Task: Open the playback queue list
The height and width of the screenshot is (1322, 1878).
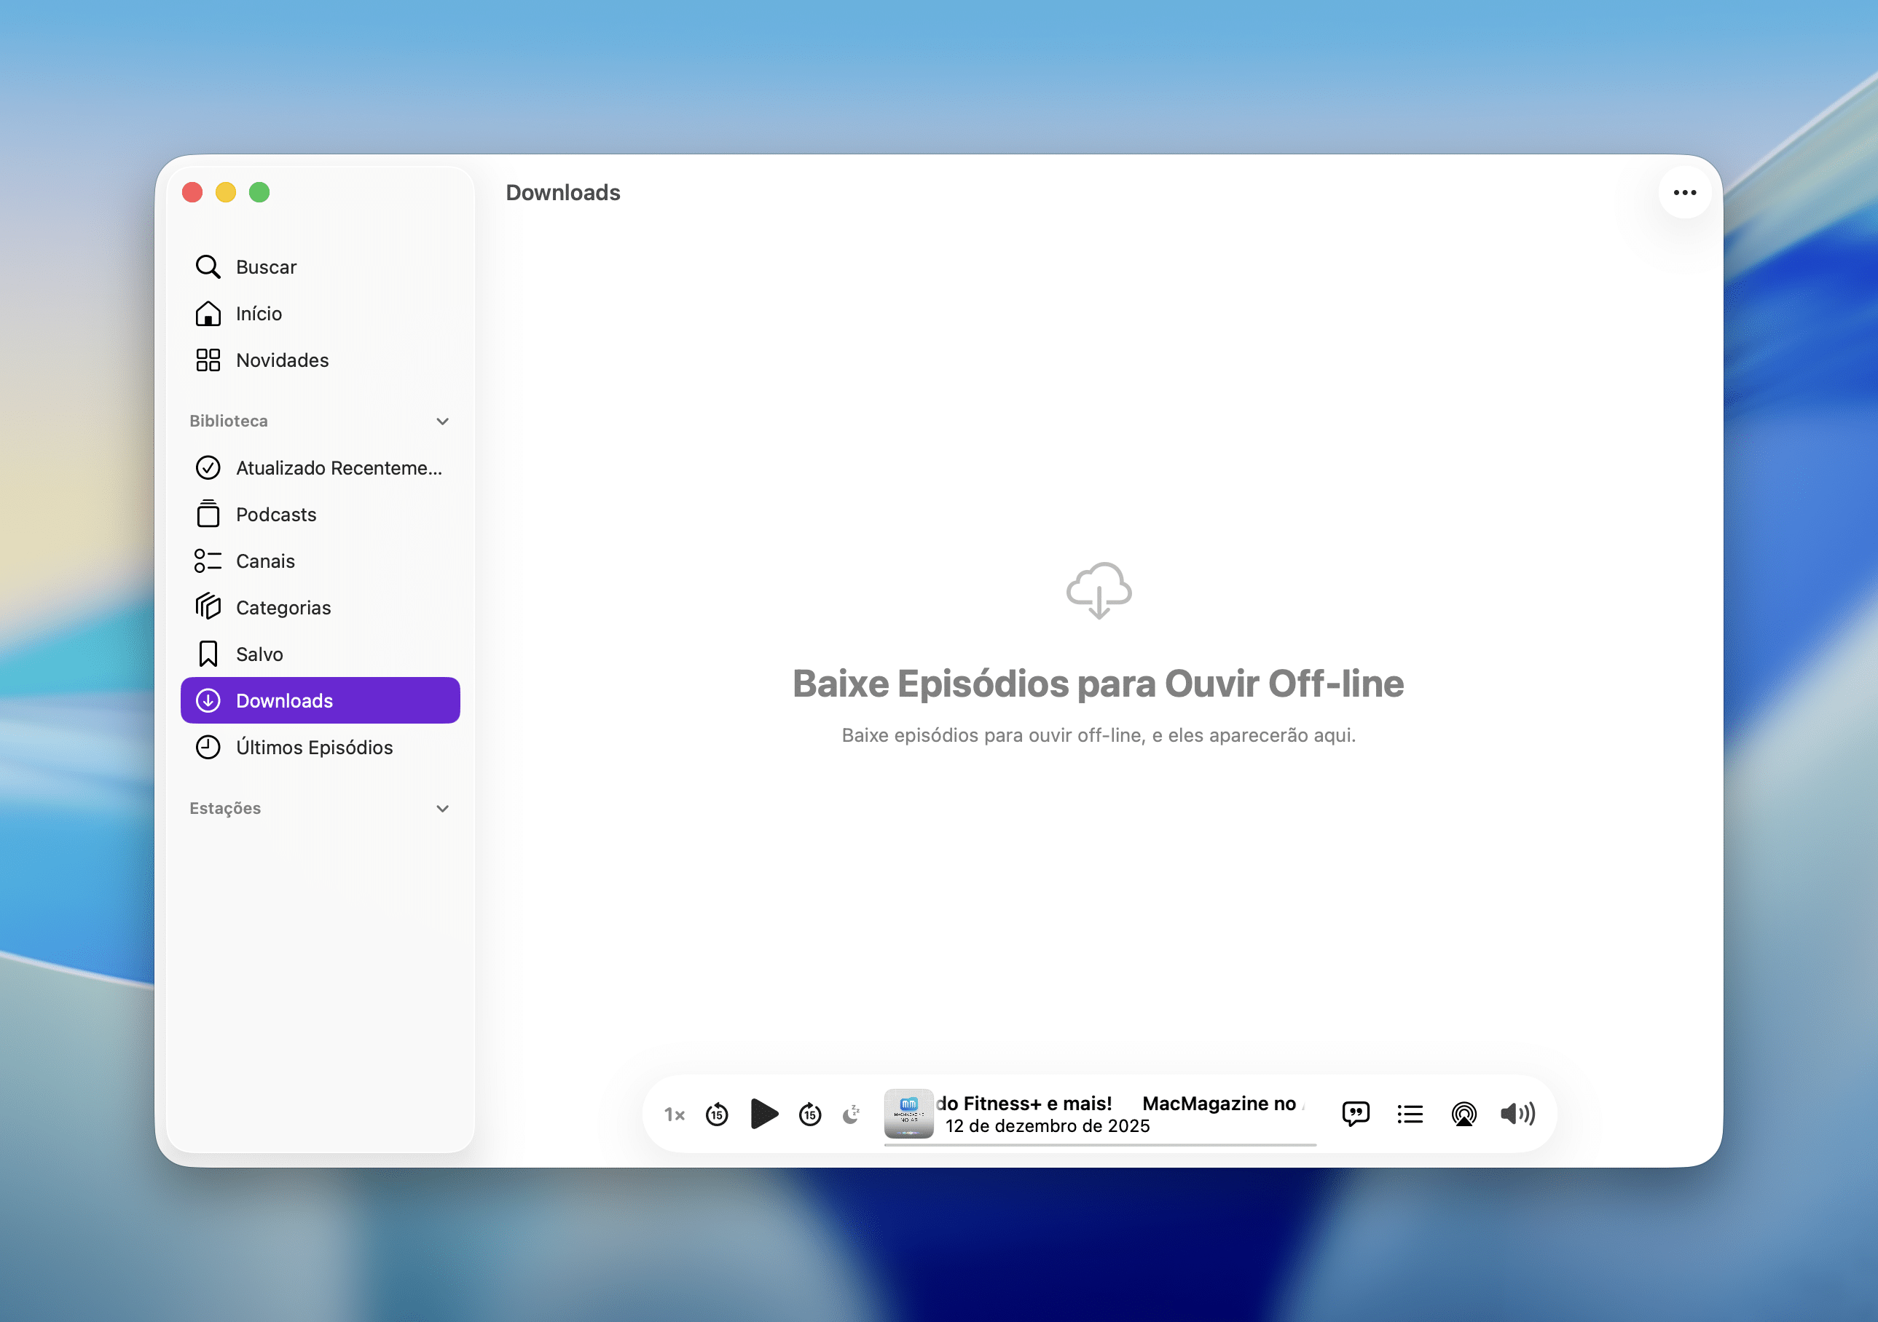Action: click(x=1410, y=1114)
